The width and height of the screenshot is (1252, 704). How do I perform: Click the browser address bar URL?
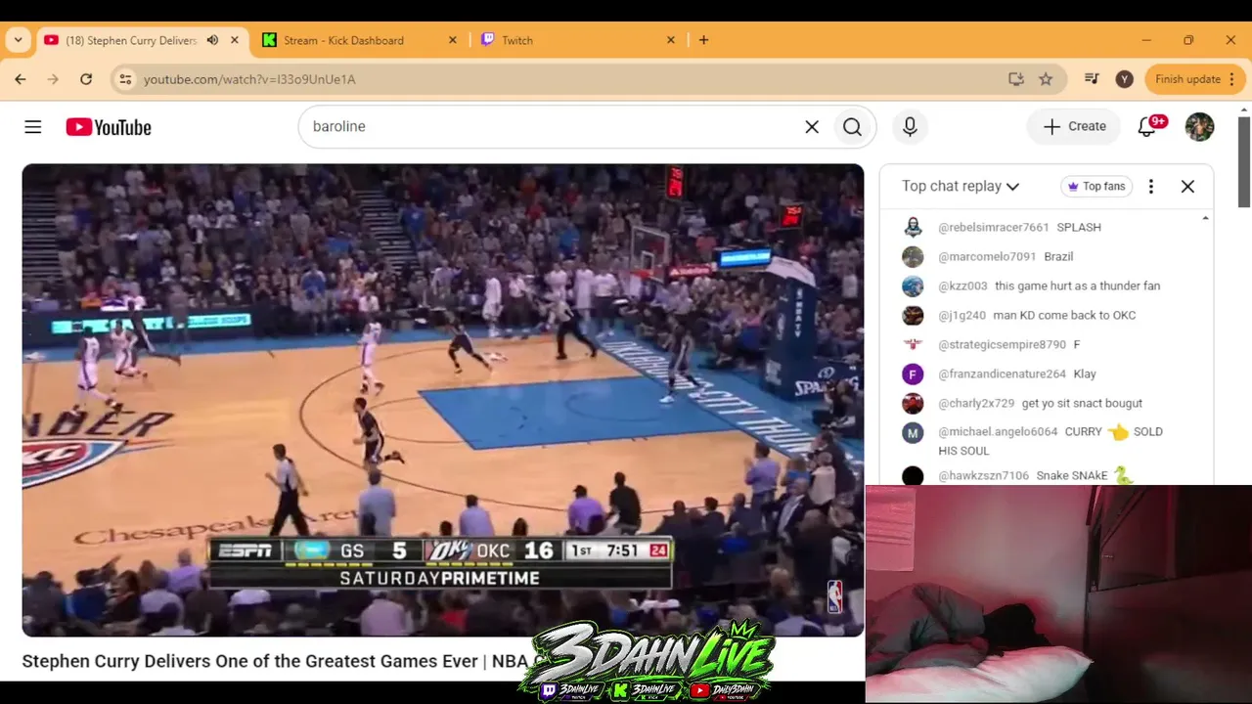[249, 79]
